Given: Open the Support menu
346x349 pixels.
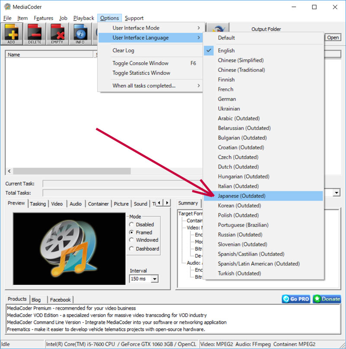Looking at the screenshot, I should pyautogui.click(x=134, y=18).
